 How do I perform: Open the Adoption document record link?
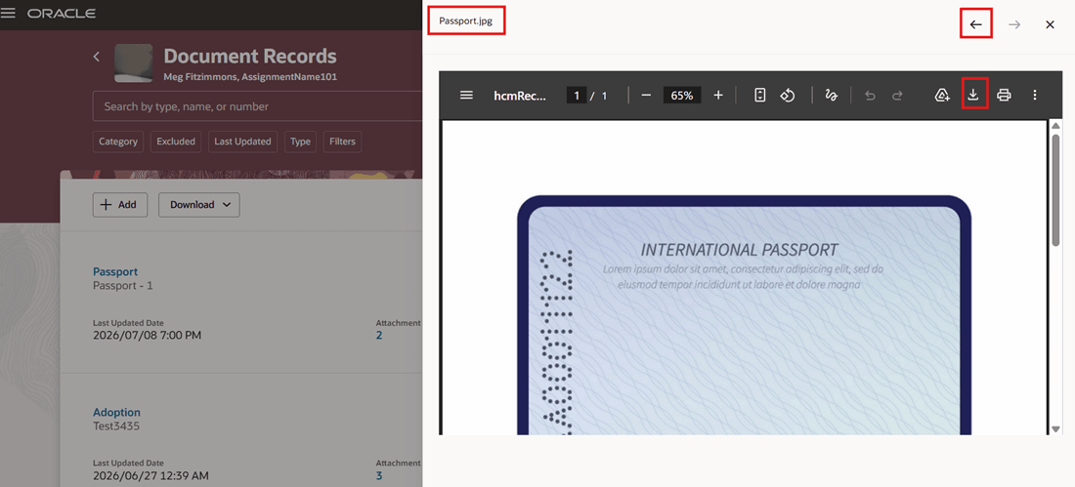[x=116, y=413]
